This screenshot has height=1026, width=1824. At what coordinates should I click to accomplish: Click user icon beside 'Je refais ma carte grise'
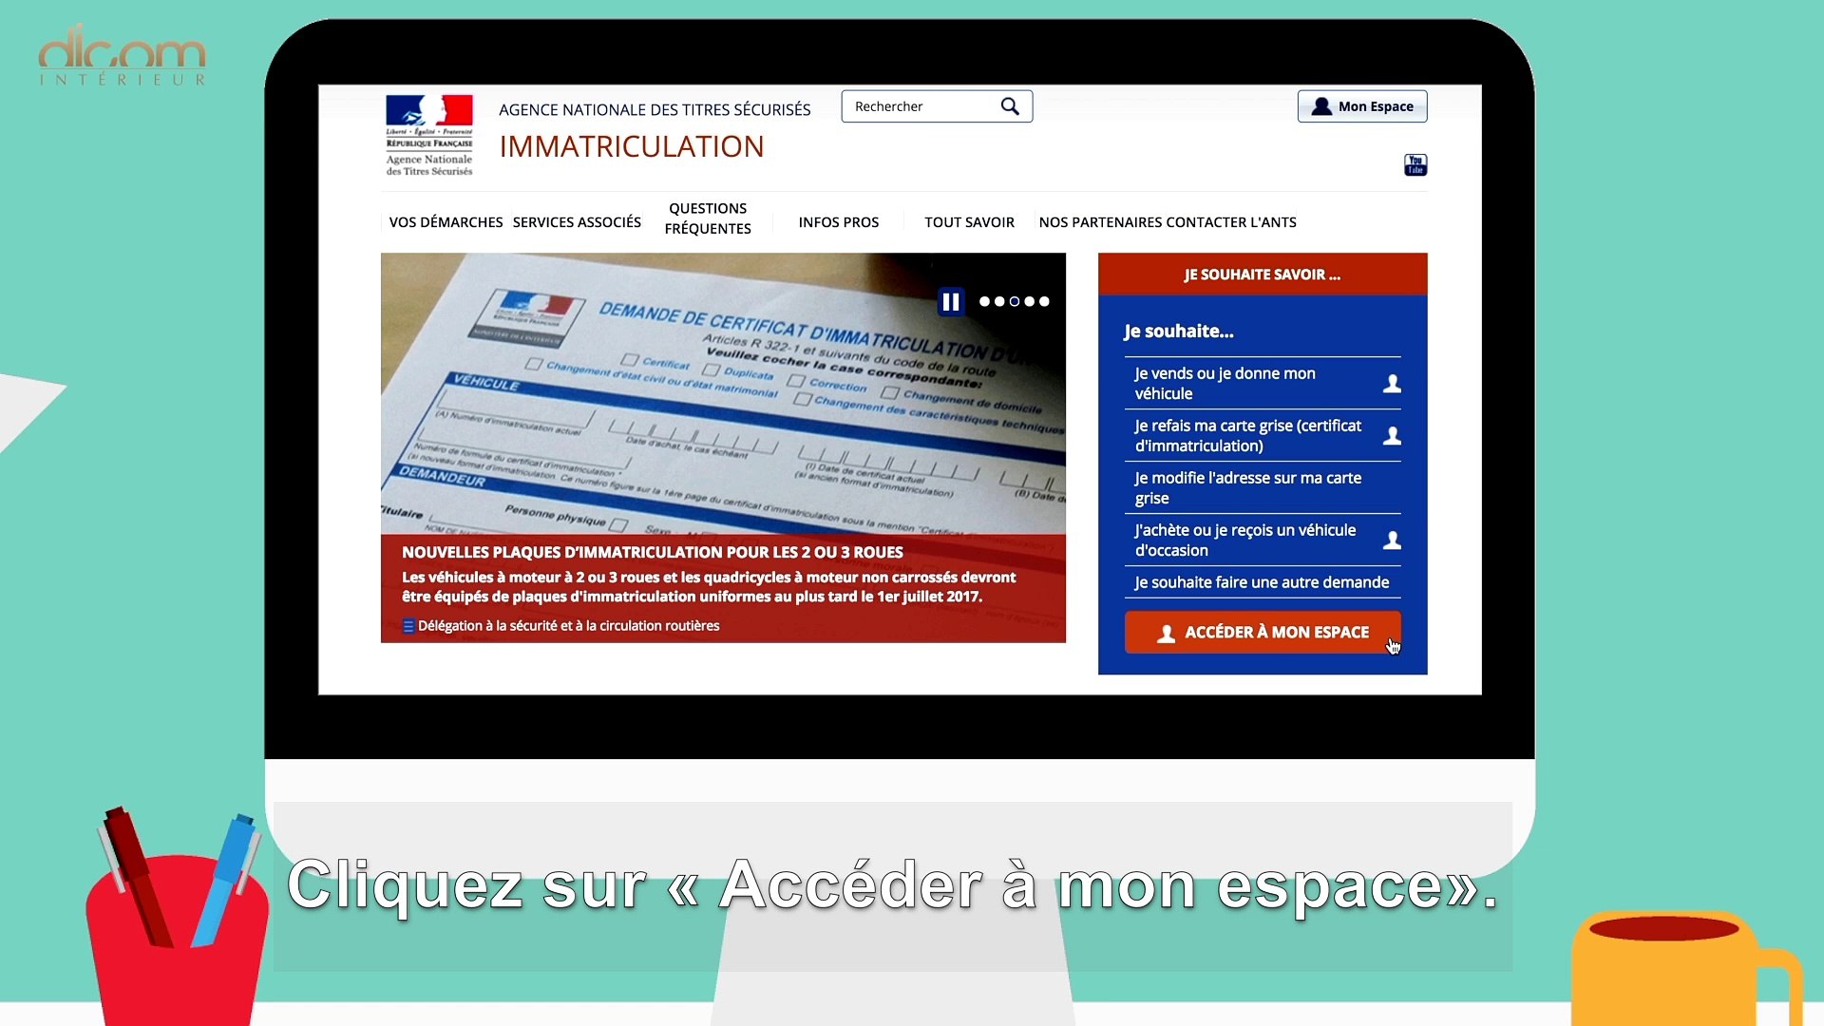(x=1392, y=436)
